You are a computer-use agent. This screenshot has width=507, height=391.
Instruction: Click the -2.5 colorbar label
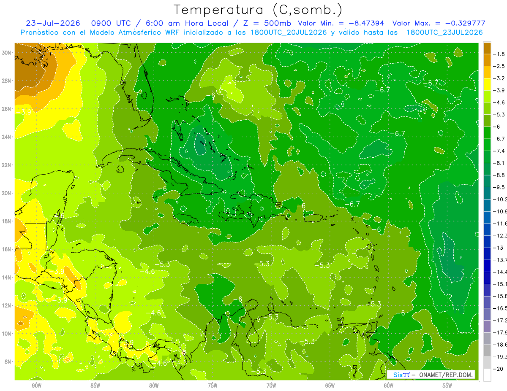pos(499,66)
